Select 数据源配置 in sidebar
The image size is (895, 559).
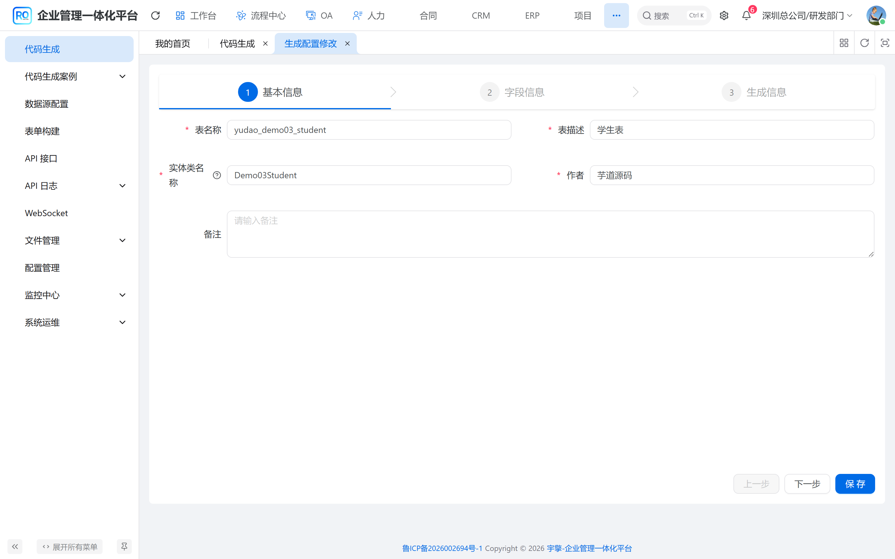pyautogui.click(x=69, y=104)
